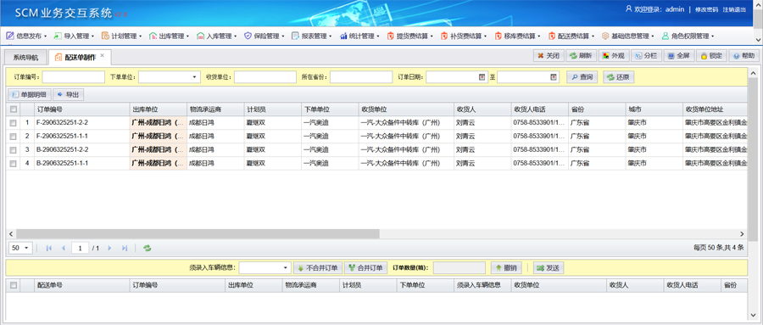Open the 入库管理 menu
Viewport: 763px width, 325px height.
tap(216, 36)
